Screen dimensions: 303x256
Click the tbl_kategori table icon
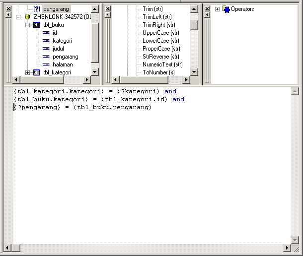point(37,72)
